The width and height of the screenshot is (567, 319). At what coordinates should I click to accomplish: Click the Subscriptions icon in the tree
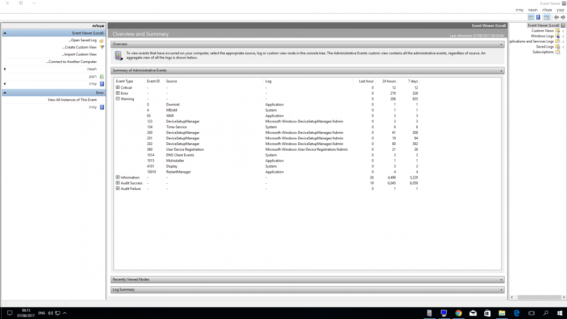click(557, 52)
